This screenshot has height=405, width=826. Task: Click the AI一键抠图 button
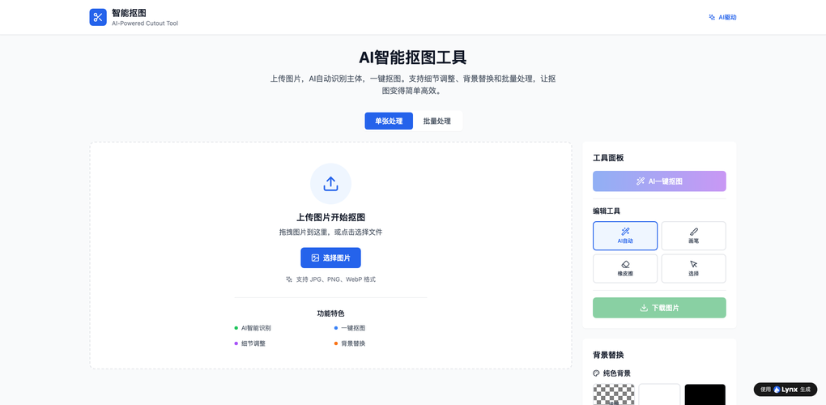coord(659,181)
